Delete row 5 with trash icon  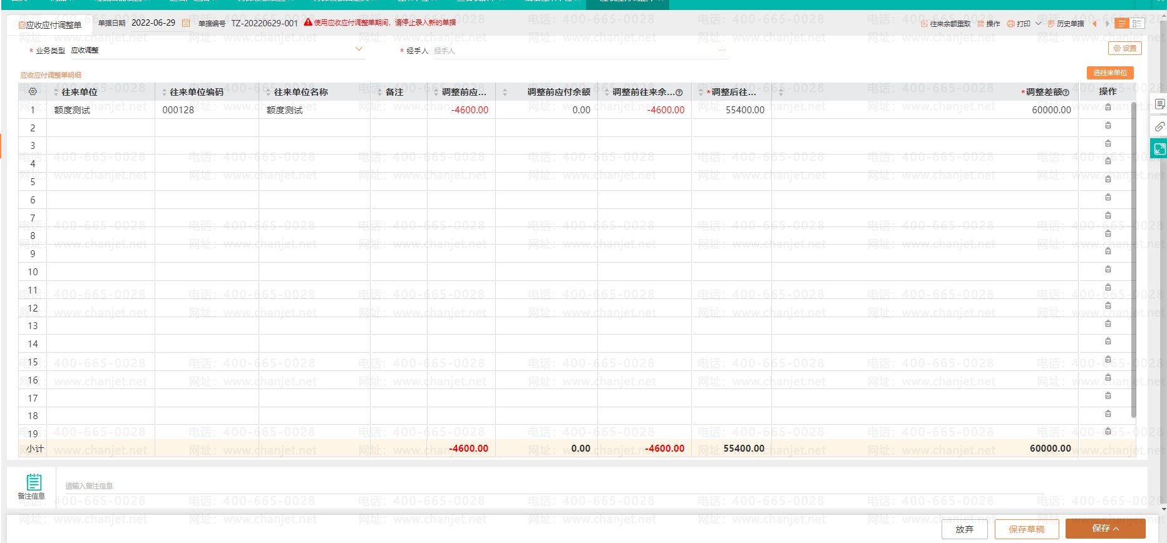point(1108,179)
